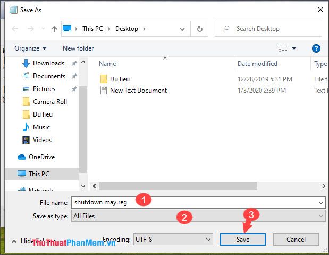Open Camera Roll in the sidebar
This screenshot has height=255, width=329.
point(50,102)
